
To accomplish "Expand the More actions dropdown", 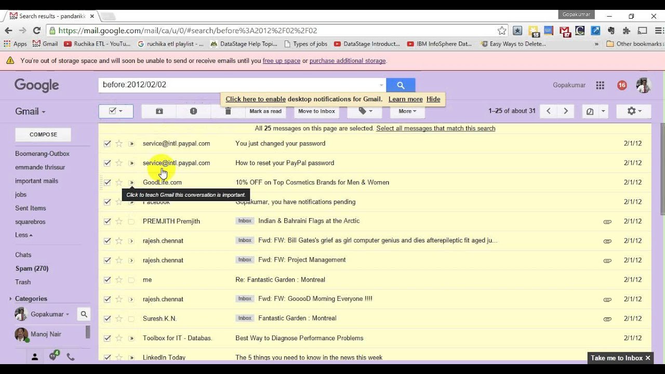I will point(407,111).
